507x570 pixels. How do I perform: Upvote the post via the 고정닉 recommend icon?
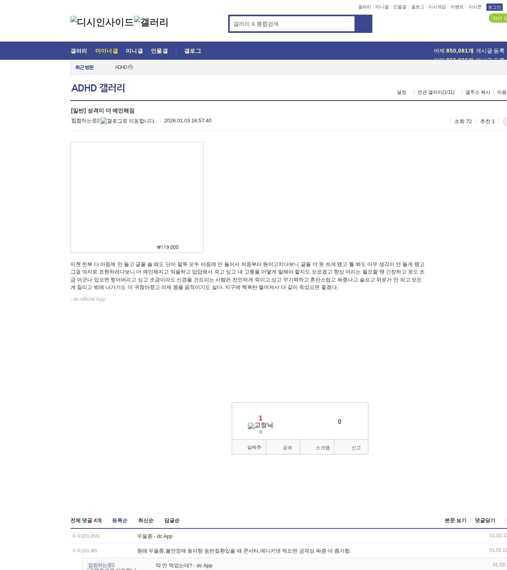(260, 426)
